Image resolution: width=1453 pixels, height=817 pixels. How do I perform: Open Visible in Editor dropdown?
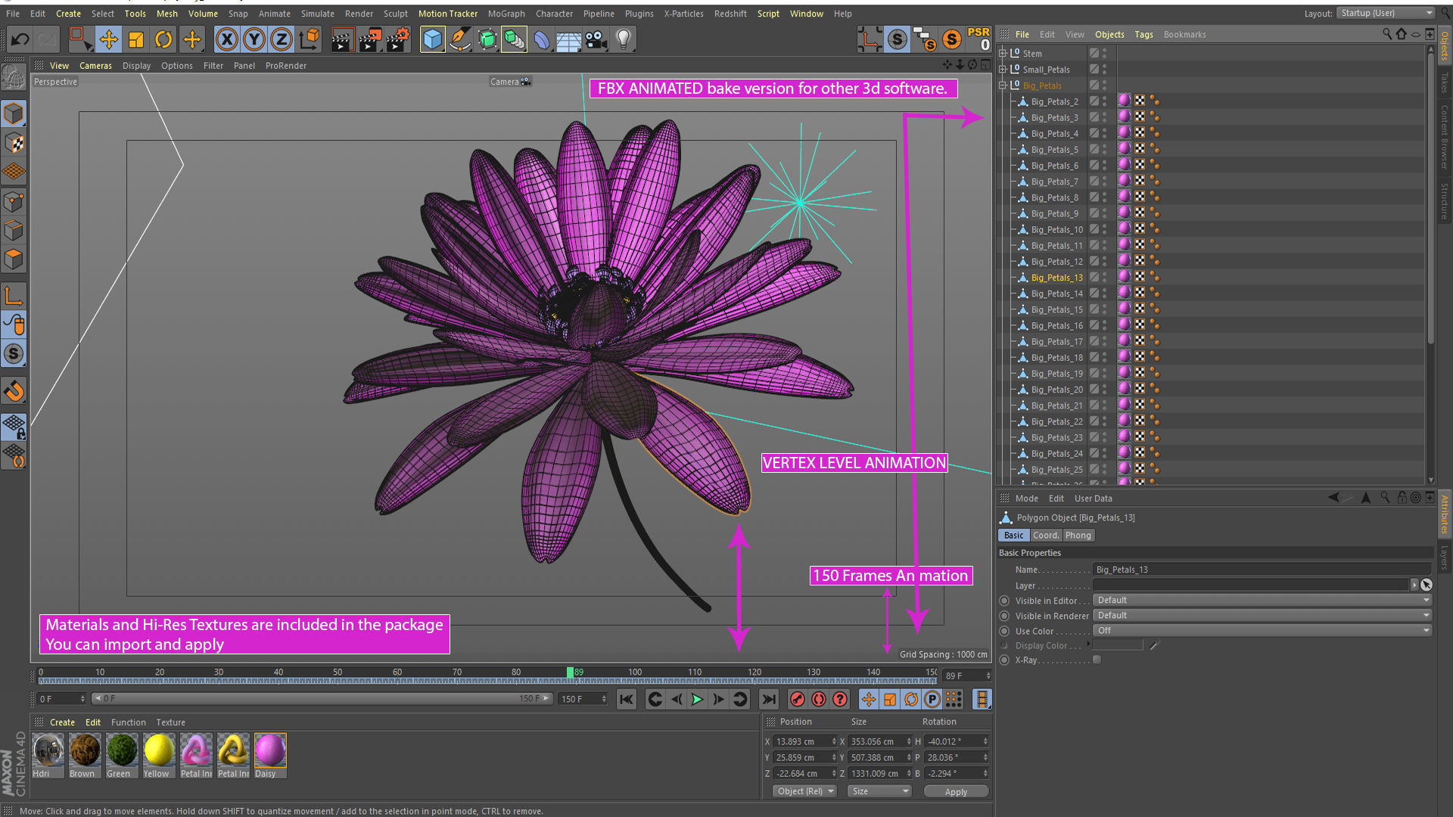tap(1262, 600)
